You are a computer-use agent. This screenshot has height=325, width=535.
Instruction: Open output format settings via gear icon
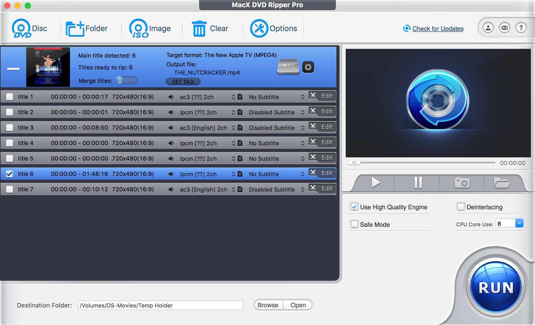tap(308, 67)
